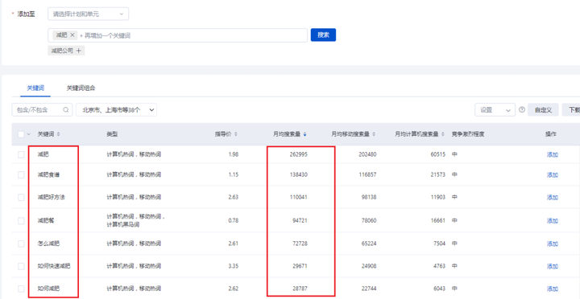
Task: Open 请选择计划和单元 dropdown
Action: (x=89, y=14)
